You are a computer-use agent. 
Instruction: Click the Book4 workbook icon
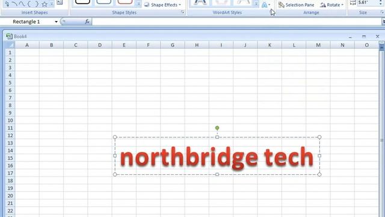10,36
